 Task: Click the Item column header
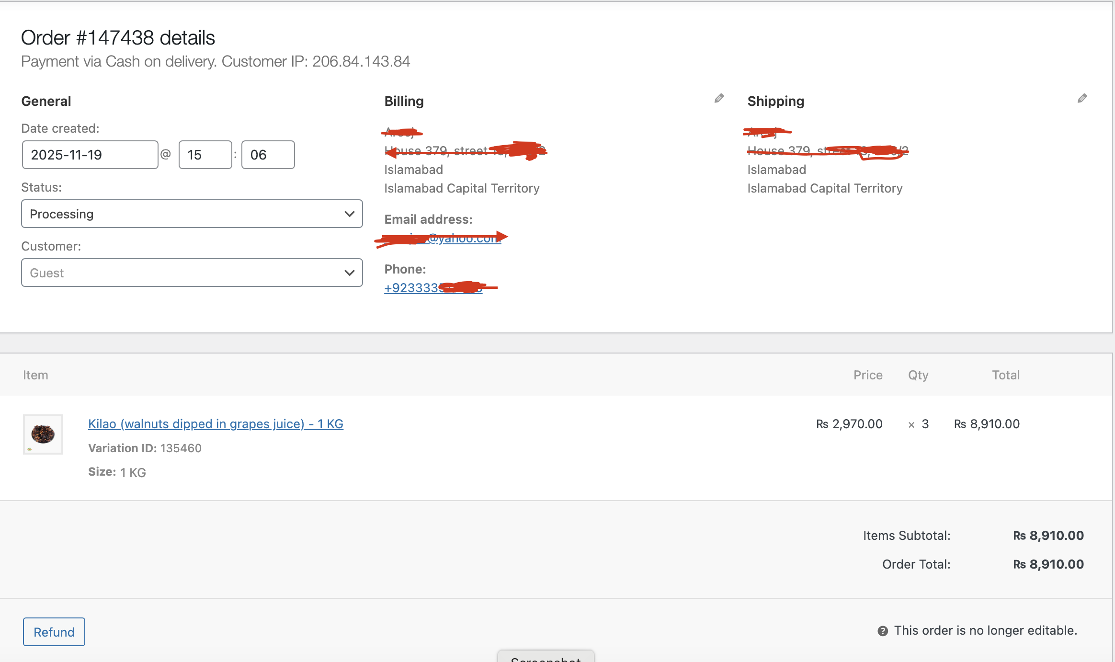[x=35, y=375]
